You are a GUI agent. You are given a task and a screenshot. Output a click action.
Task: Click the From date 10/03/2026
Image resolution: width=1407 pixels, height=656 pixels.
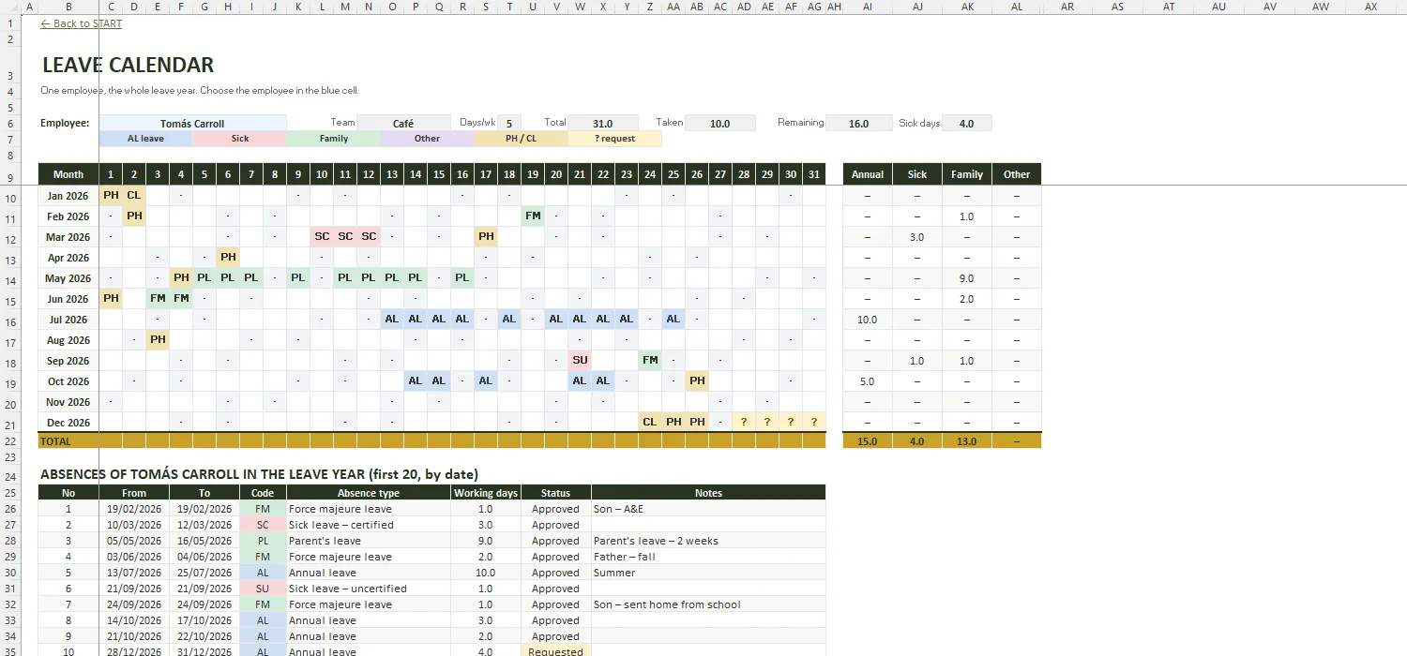point(134,525)
